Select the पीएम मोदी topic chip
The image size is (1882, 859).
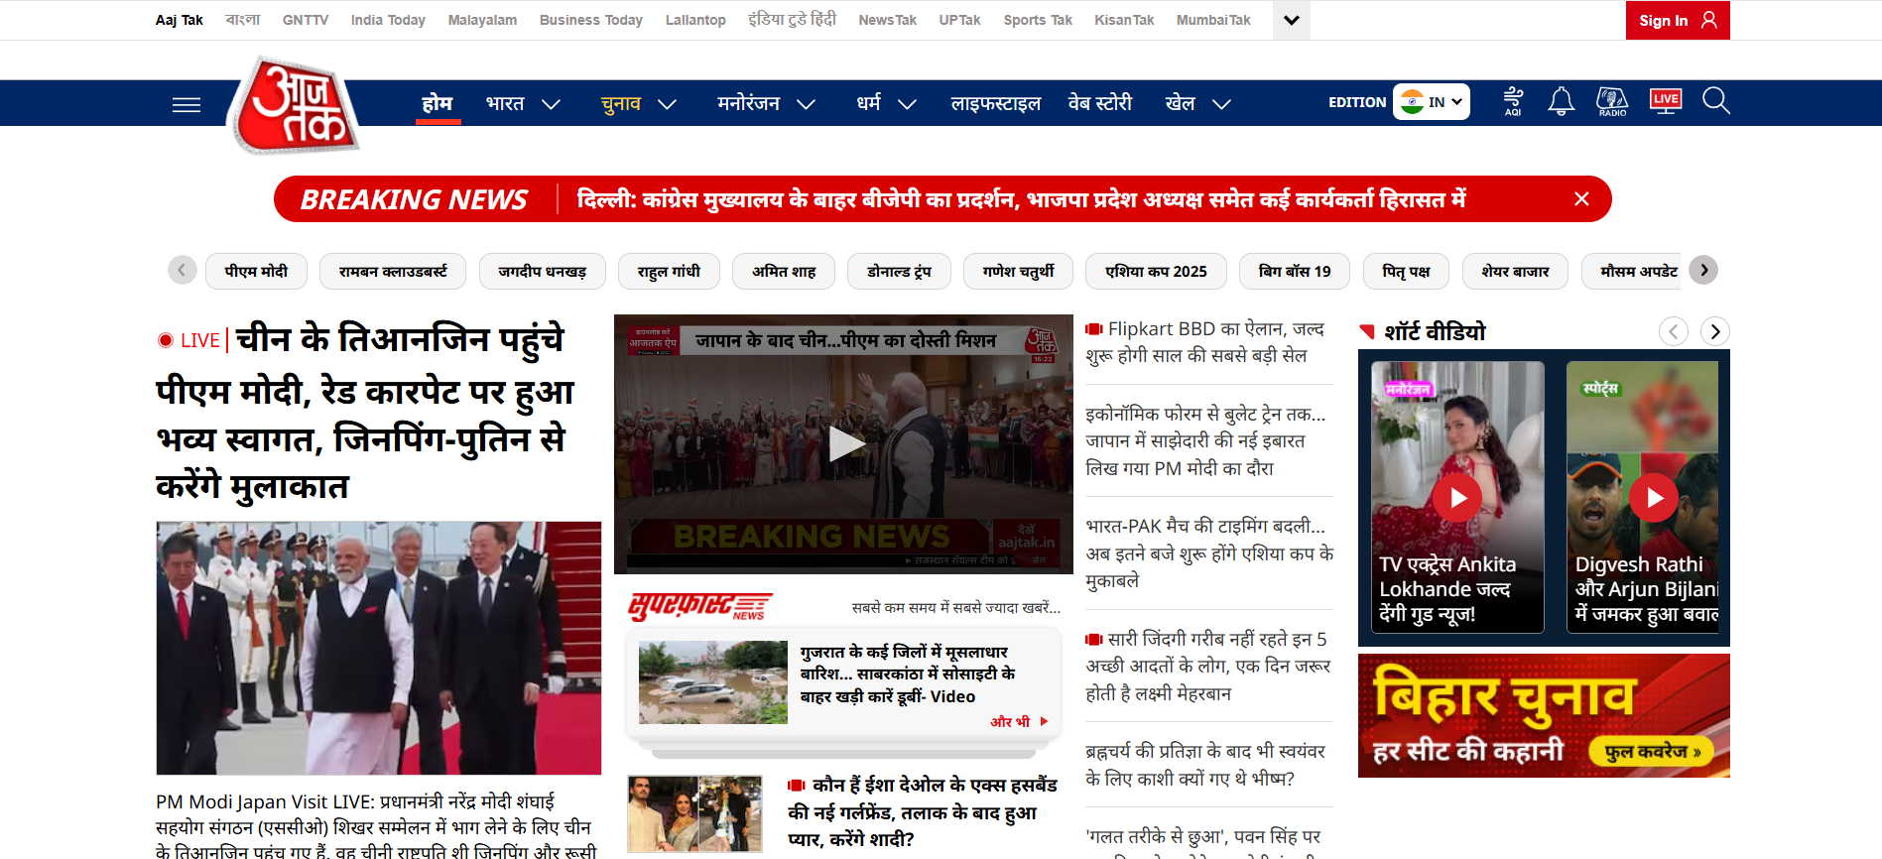256,271
